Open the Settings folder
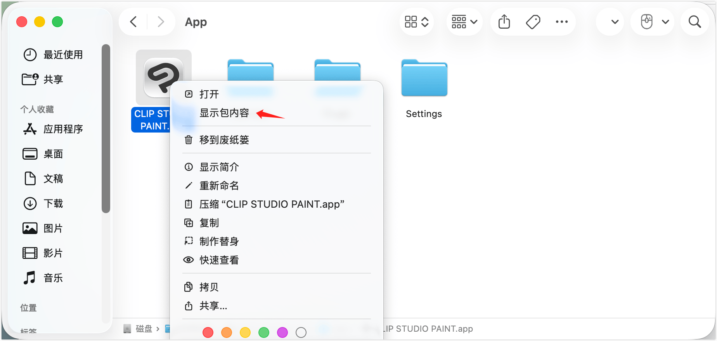Image resolution: width=717 pixels, height=341 pixels. click(x=424, y=79)
